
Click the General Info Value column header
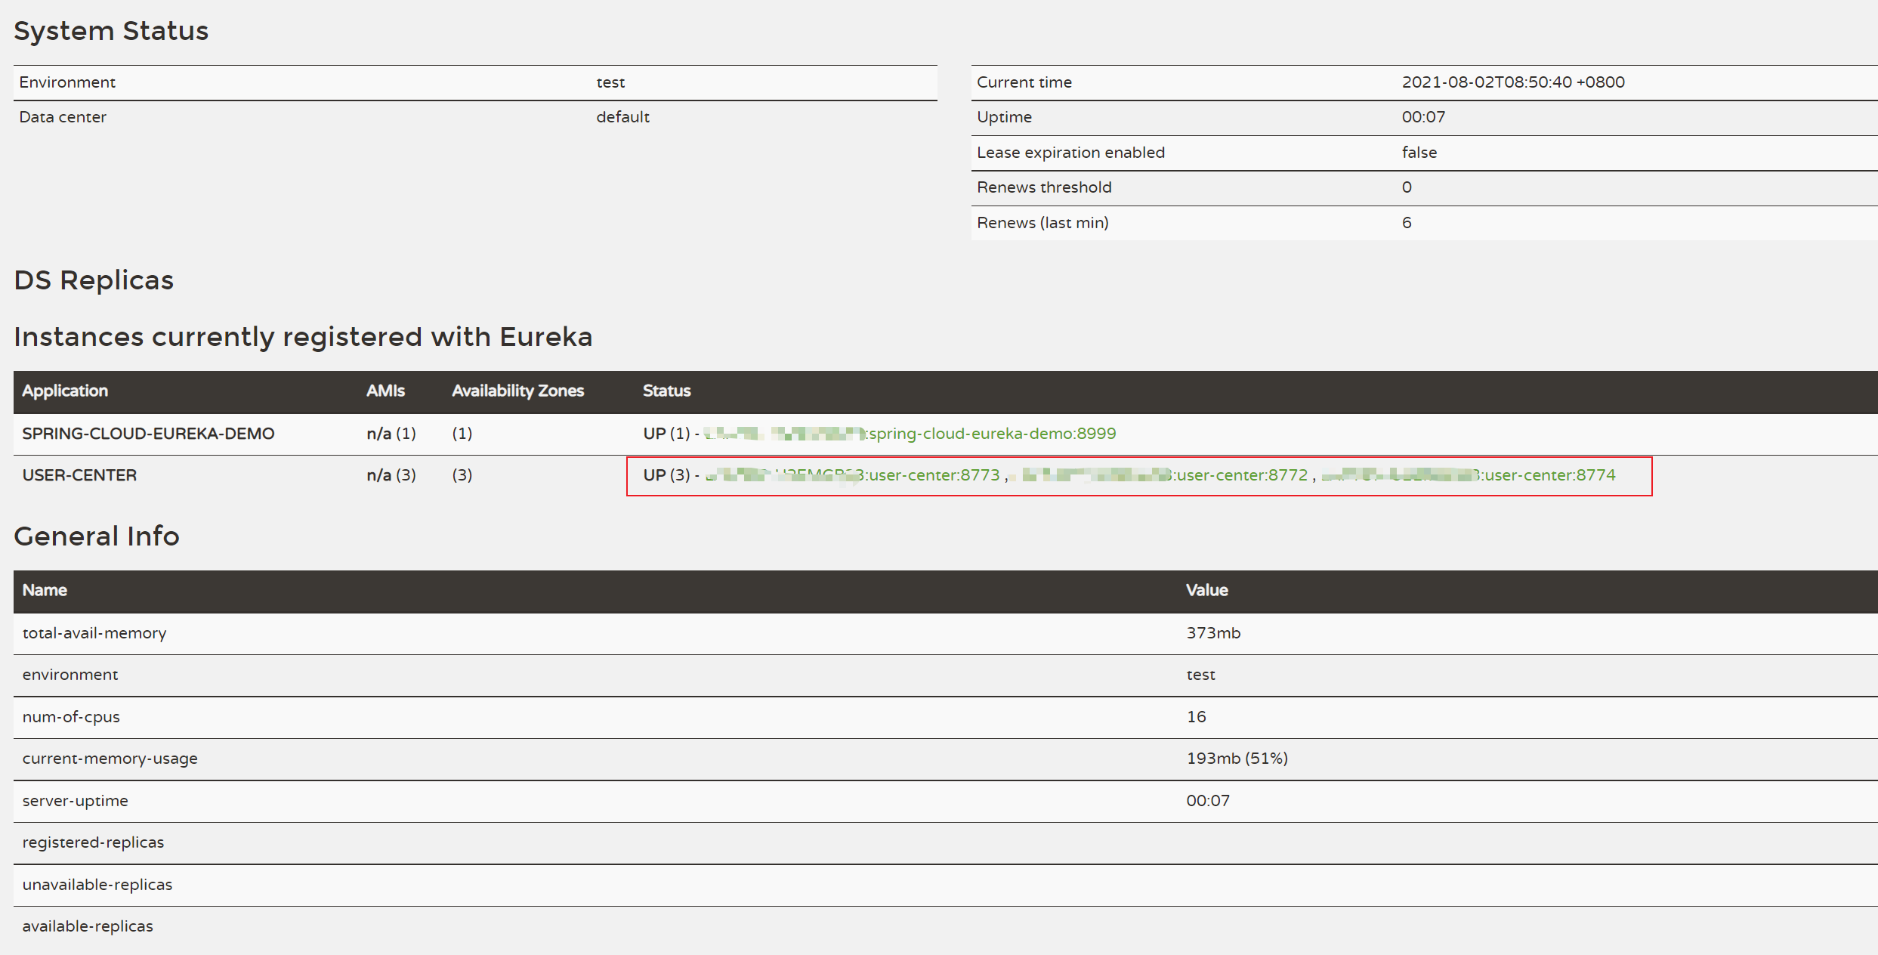pos(1206,591)
